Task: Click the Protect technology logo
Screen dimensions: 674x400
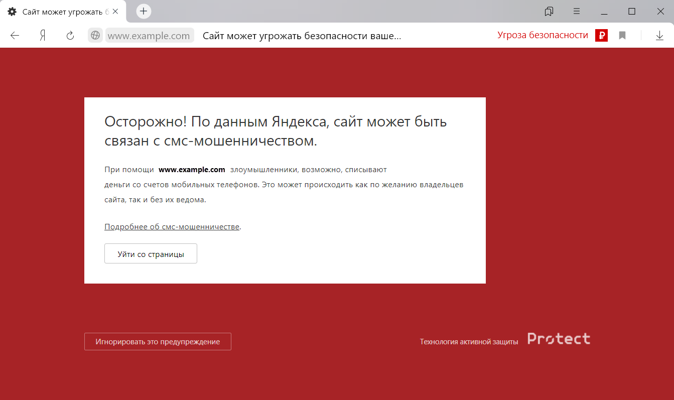Action: pos(559,339)
